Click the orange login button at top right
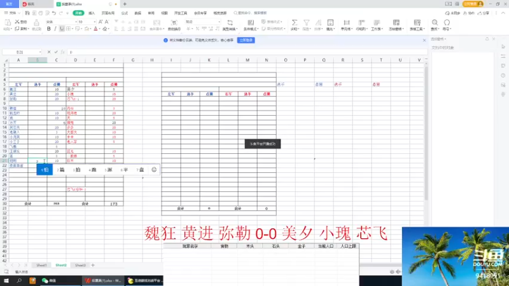This screenshot has height=286, width=509. point(473,4)
